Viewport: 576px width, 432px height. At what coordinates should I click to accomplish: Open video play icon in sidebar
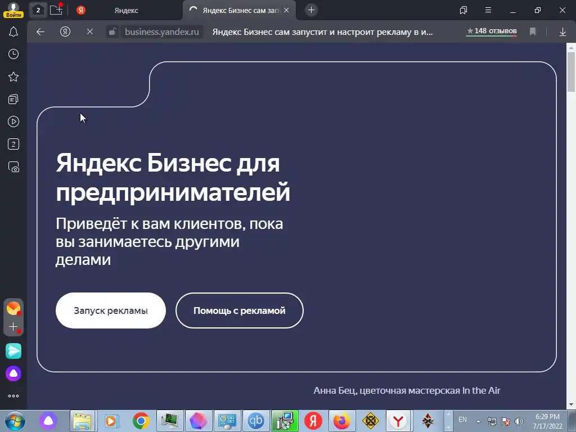tap(13, 121)
